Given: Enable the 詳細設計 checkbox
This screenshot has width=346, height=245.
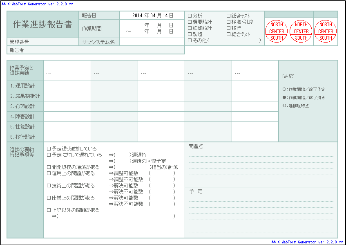Looking at the screenshot, I should tap(190, 28).
